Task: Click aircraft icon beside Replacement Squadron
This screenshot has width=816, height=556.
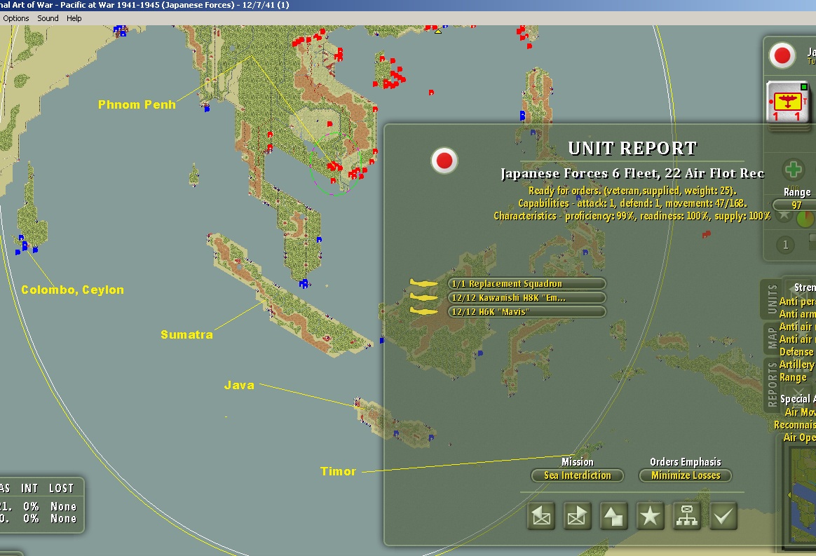Action: click(x=423, y=283)
